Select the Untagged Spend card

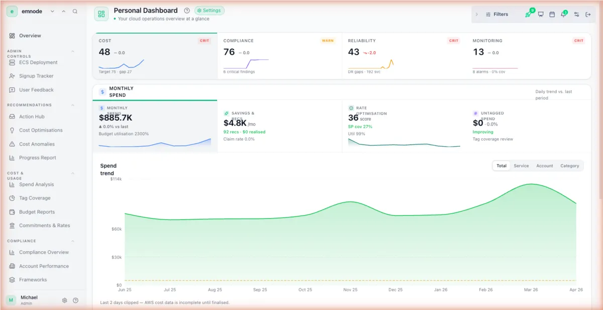point(529,126)
